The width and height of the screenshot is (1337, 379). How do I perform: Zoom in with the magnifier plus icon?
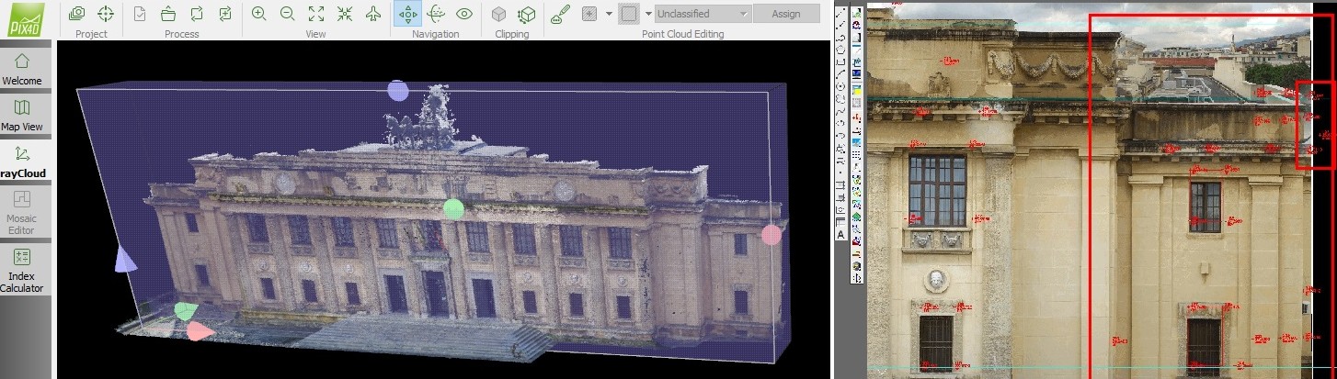pyautogui.click(x=259, y=14)
